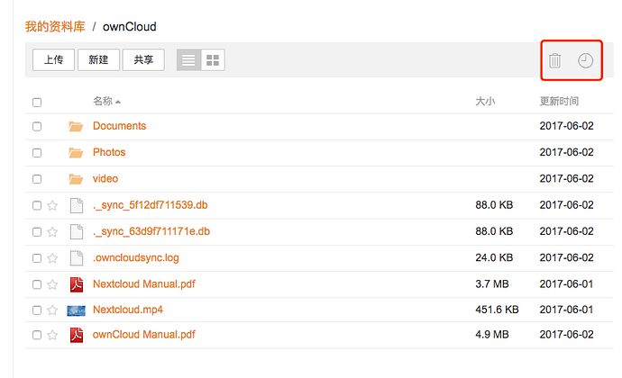Open the trash bin icon

pos(554,60)
